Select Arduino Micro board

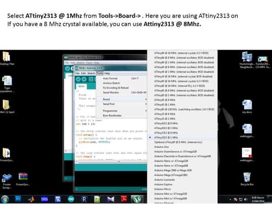(x=182, y=189)
